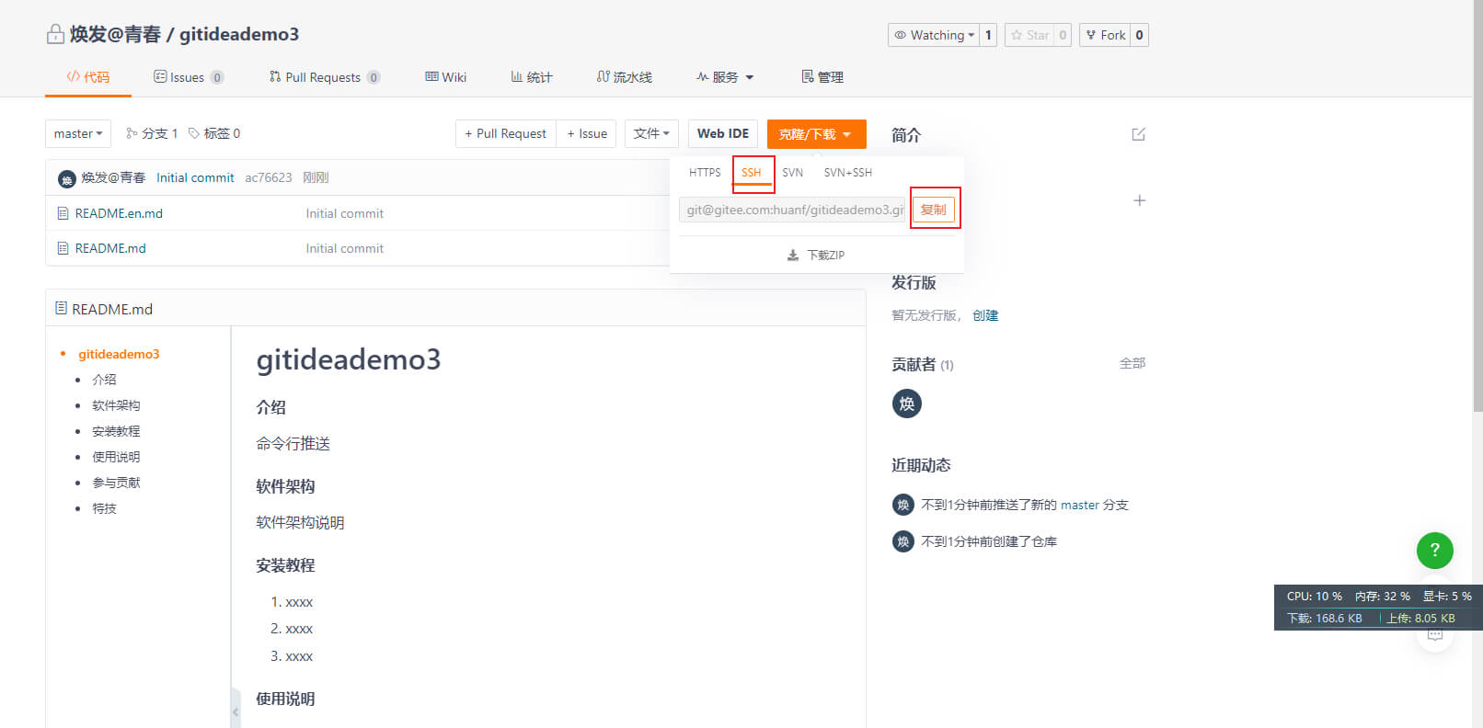This screenshot has width=1483, height=728.
Task: Create a new Issue
Action: point(587,133)
